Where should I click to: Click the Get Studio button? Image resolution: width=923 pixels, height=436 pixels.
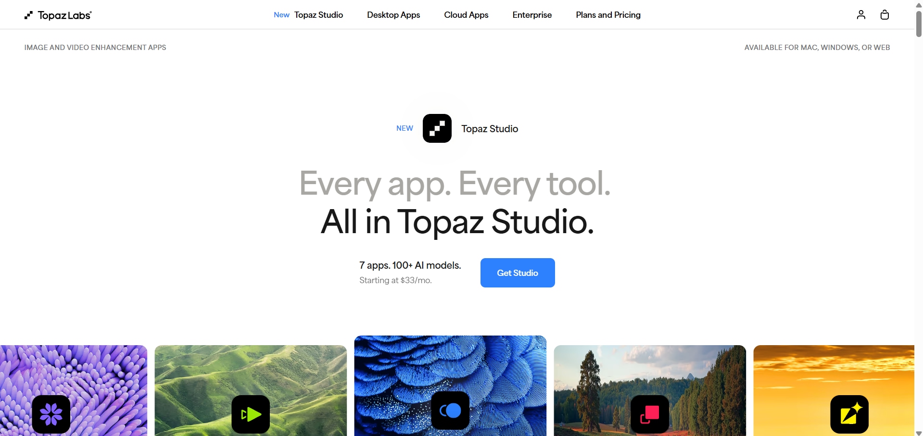click(518, 273)
